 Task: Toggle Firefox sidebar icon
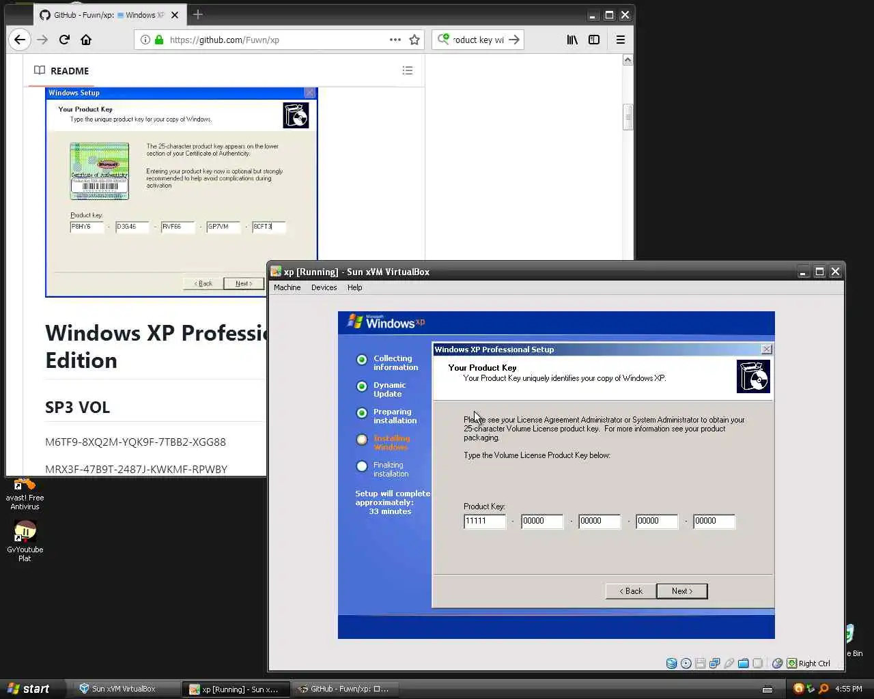pos(594,40)
